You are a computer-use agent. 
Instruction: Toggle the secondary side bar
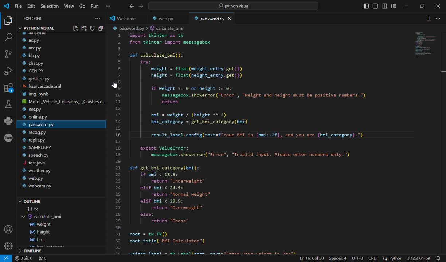384,6
